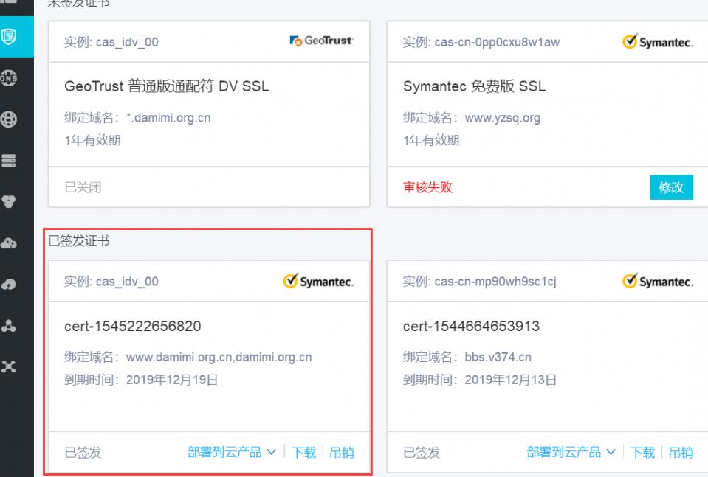Click Symantec logo on www.yzsq.org card
708x477 pixels.
659,43
